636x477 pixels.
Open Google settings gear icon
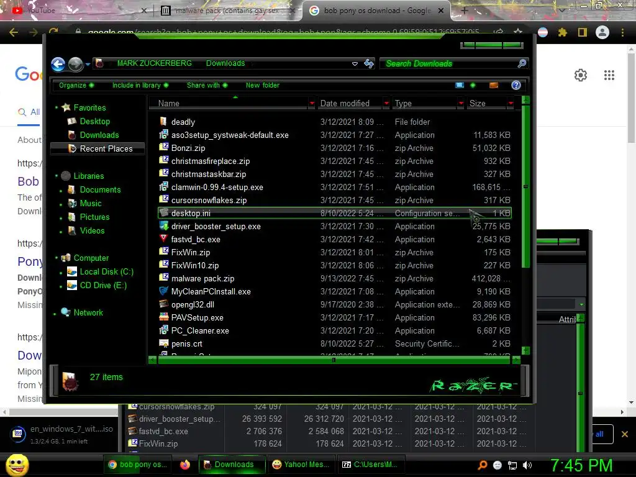coord(581,75)
